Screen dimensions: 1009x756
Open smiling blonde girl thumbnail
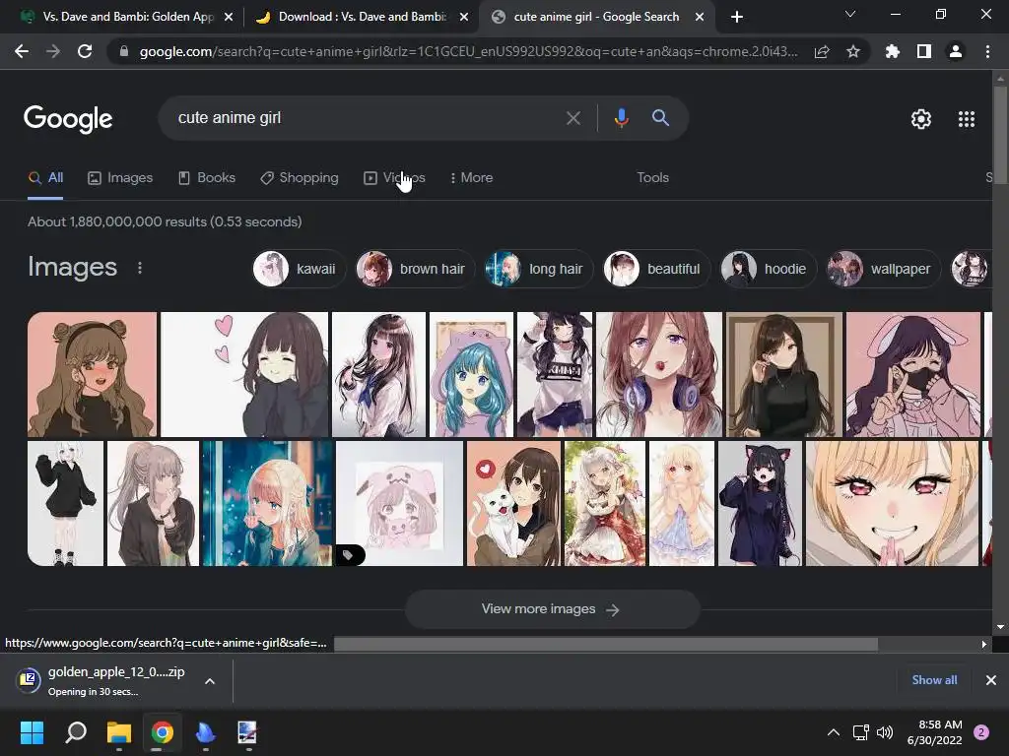click(x=892, y=503)
